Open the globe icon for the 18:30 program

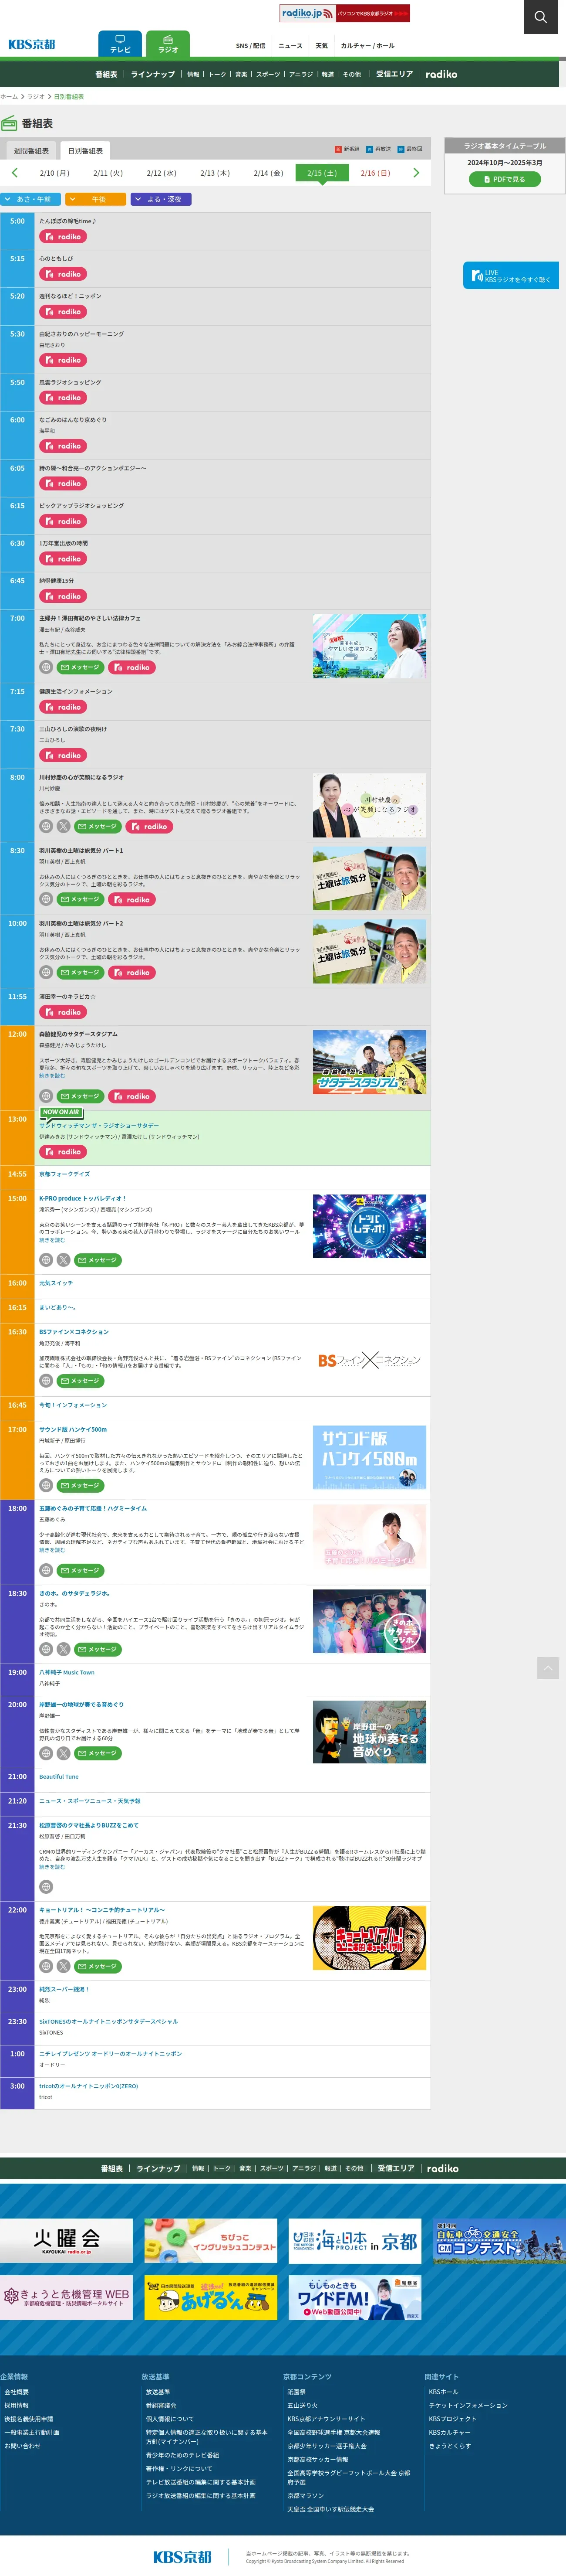pyautogui.click(x=46, y=1649)
